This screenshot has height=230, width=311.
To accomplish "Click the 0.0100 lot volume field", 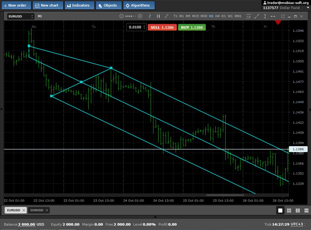I will point(135,27).
